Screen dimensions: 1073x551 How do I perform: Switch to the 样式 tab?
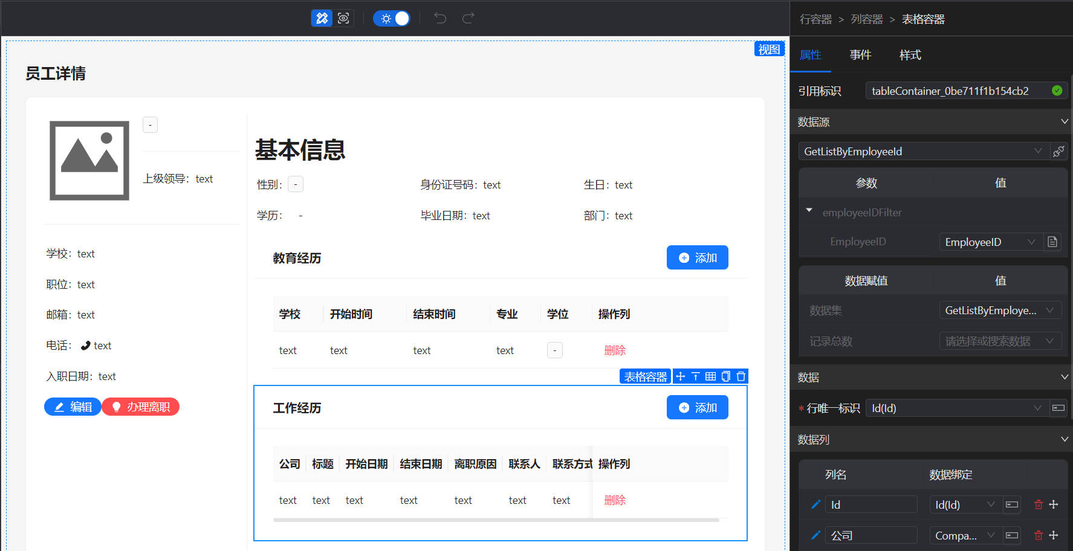(x=910, y=55)
